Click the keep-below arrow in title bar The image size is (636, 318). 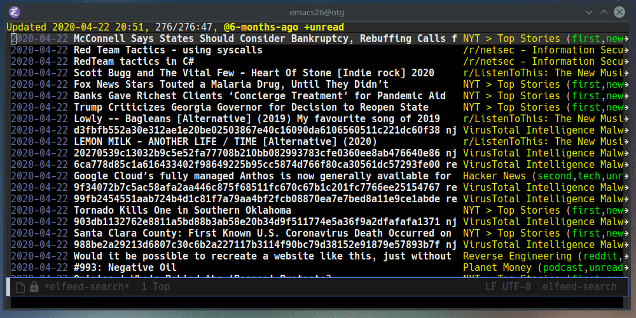pos(589,12)
